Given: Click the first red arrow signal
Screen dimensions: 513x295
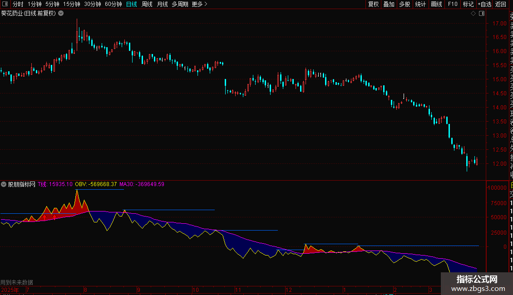Looking at the screenshot, I should [x=44, y=218].
